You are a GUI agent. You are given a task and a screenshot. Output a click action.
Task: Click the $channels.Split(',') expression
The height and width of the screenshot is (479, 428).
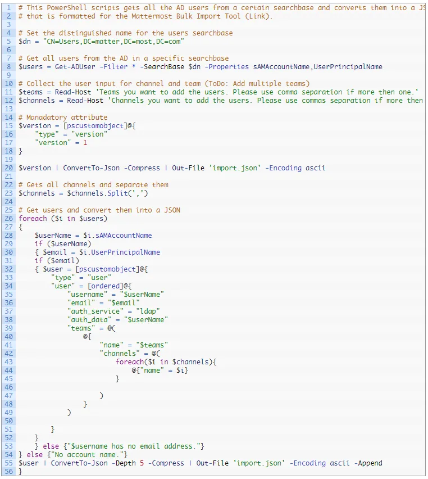tap(107, 193)
